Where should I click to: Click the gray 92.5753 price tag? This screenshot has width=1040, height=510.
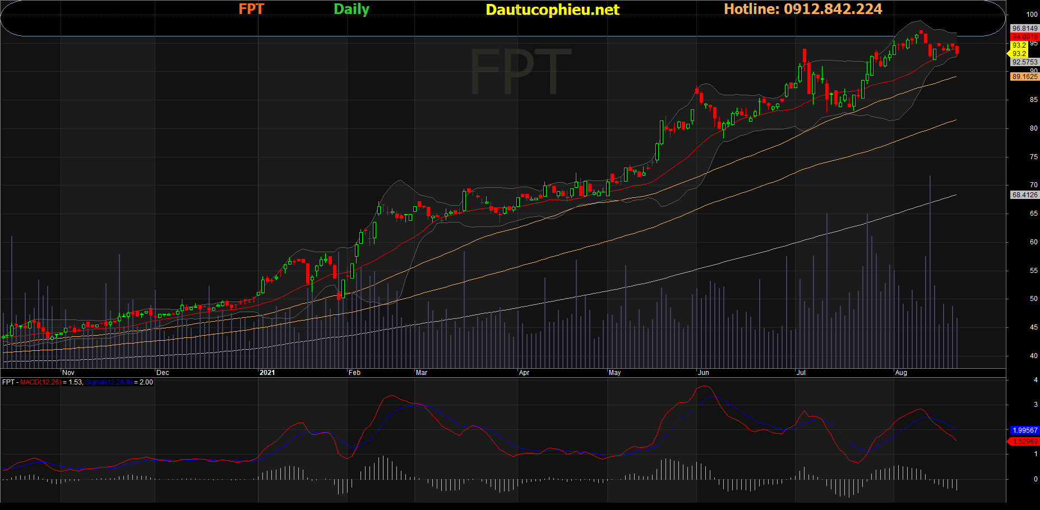[x=1024, y=62]
